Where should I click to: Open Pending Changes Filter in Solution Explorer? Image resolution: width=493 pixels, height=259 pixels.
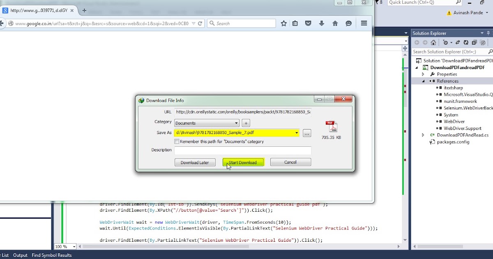[447, 42]
